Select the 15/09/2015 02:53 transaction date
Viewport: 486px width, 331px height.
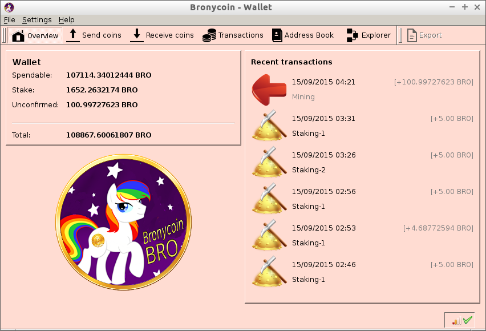323,228
